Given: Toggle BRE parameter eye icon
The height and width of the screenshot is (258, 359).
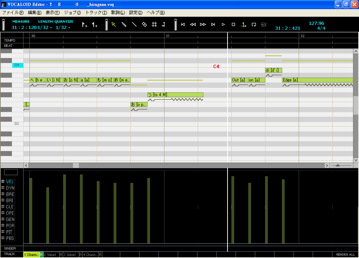Looking at the screenshot, I should pos(3,194).
